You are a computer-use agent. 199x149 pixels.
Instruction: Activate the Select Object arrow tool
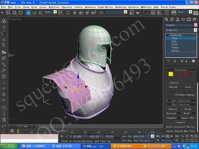click(x=2, y=13)
